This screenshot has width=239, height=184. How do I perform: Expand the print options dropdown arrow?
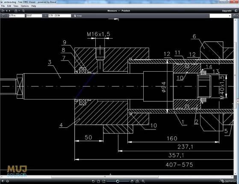19,11
